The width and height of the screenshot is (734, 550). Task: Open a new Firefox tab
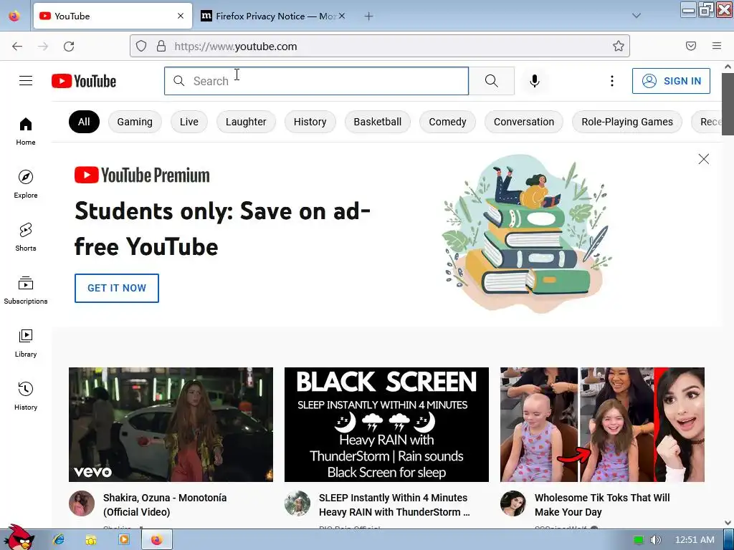click(x=369, y=16)
